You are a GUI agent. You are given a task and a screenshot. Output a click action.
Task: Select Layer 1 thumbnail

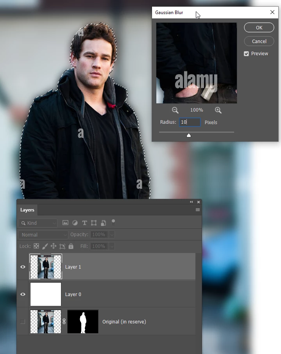click(x=46, y=267)
